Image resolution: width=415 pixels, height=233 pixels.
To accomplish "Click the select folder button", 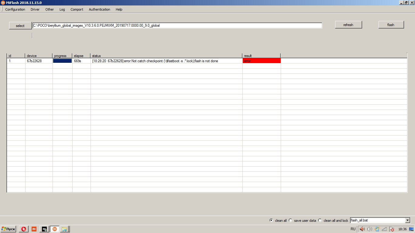I will click(20, 26).
